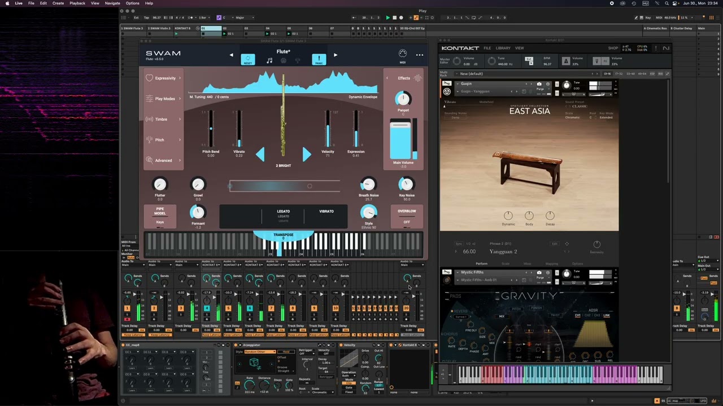
Task: Collapse the Effects panel in SWAM
Action: 387,78
